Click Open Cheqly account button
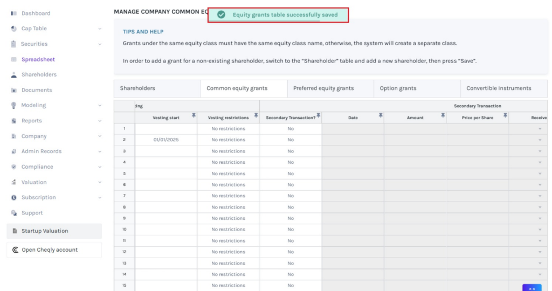This screenshot has width=552, height=291. pos(50,250)
